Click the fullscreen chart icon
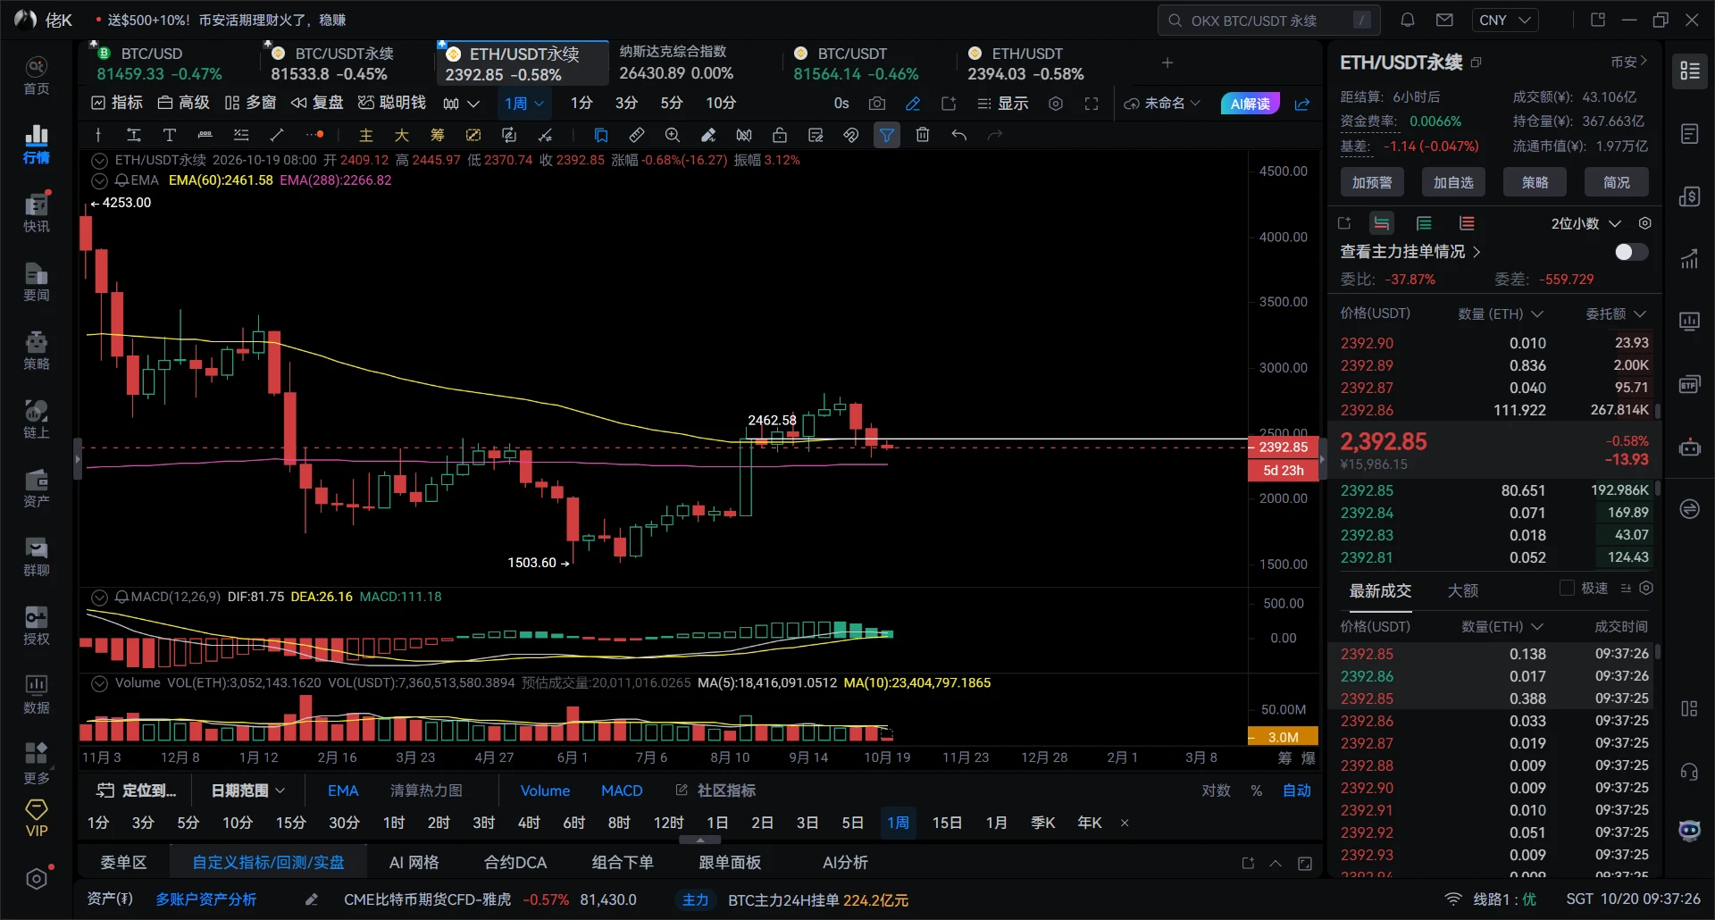The height and width of the screenshot is (920, 1715). pyautogui.click(x=1092, y=104)
